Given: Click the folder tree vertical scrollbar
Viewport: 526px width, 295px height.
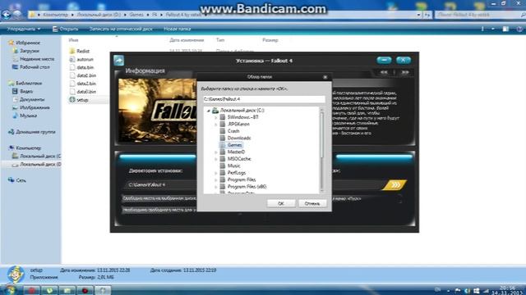Looking at the screenshot, I should click(x=321, y=151).
